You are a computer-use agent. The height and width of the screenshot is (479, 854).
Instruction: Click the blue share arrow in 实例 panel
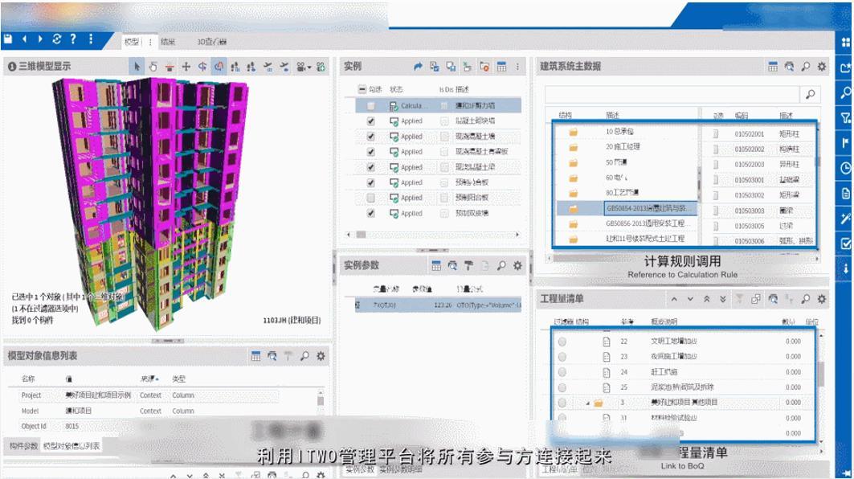pos(418,67)
